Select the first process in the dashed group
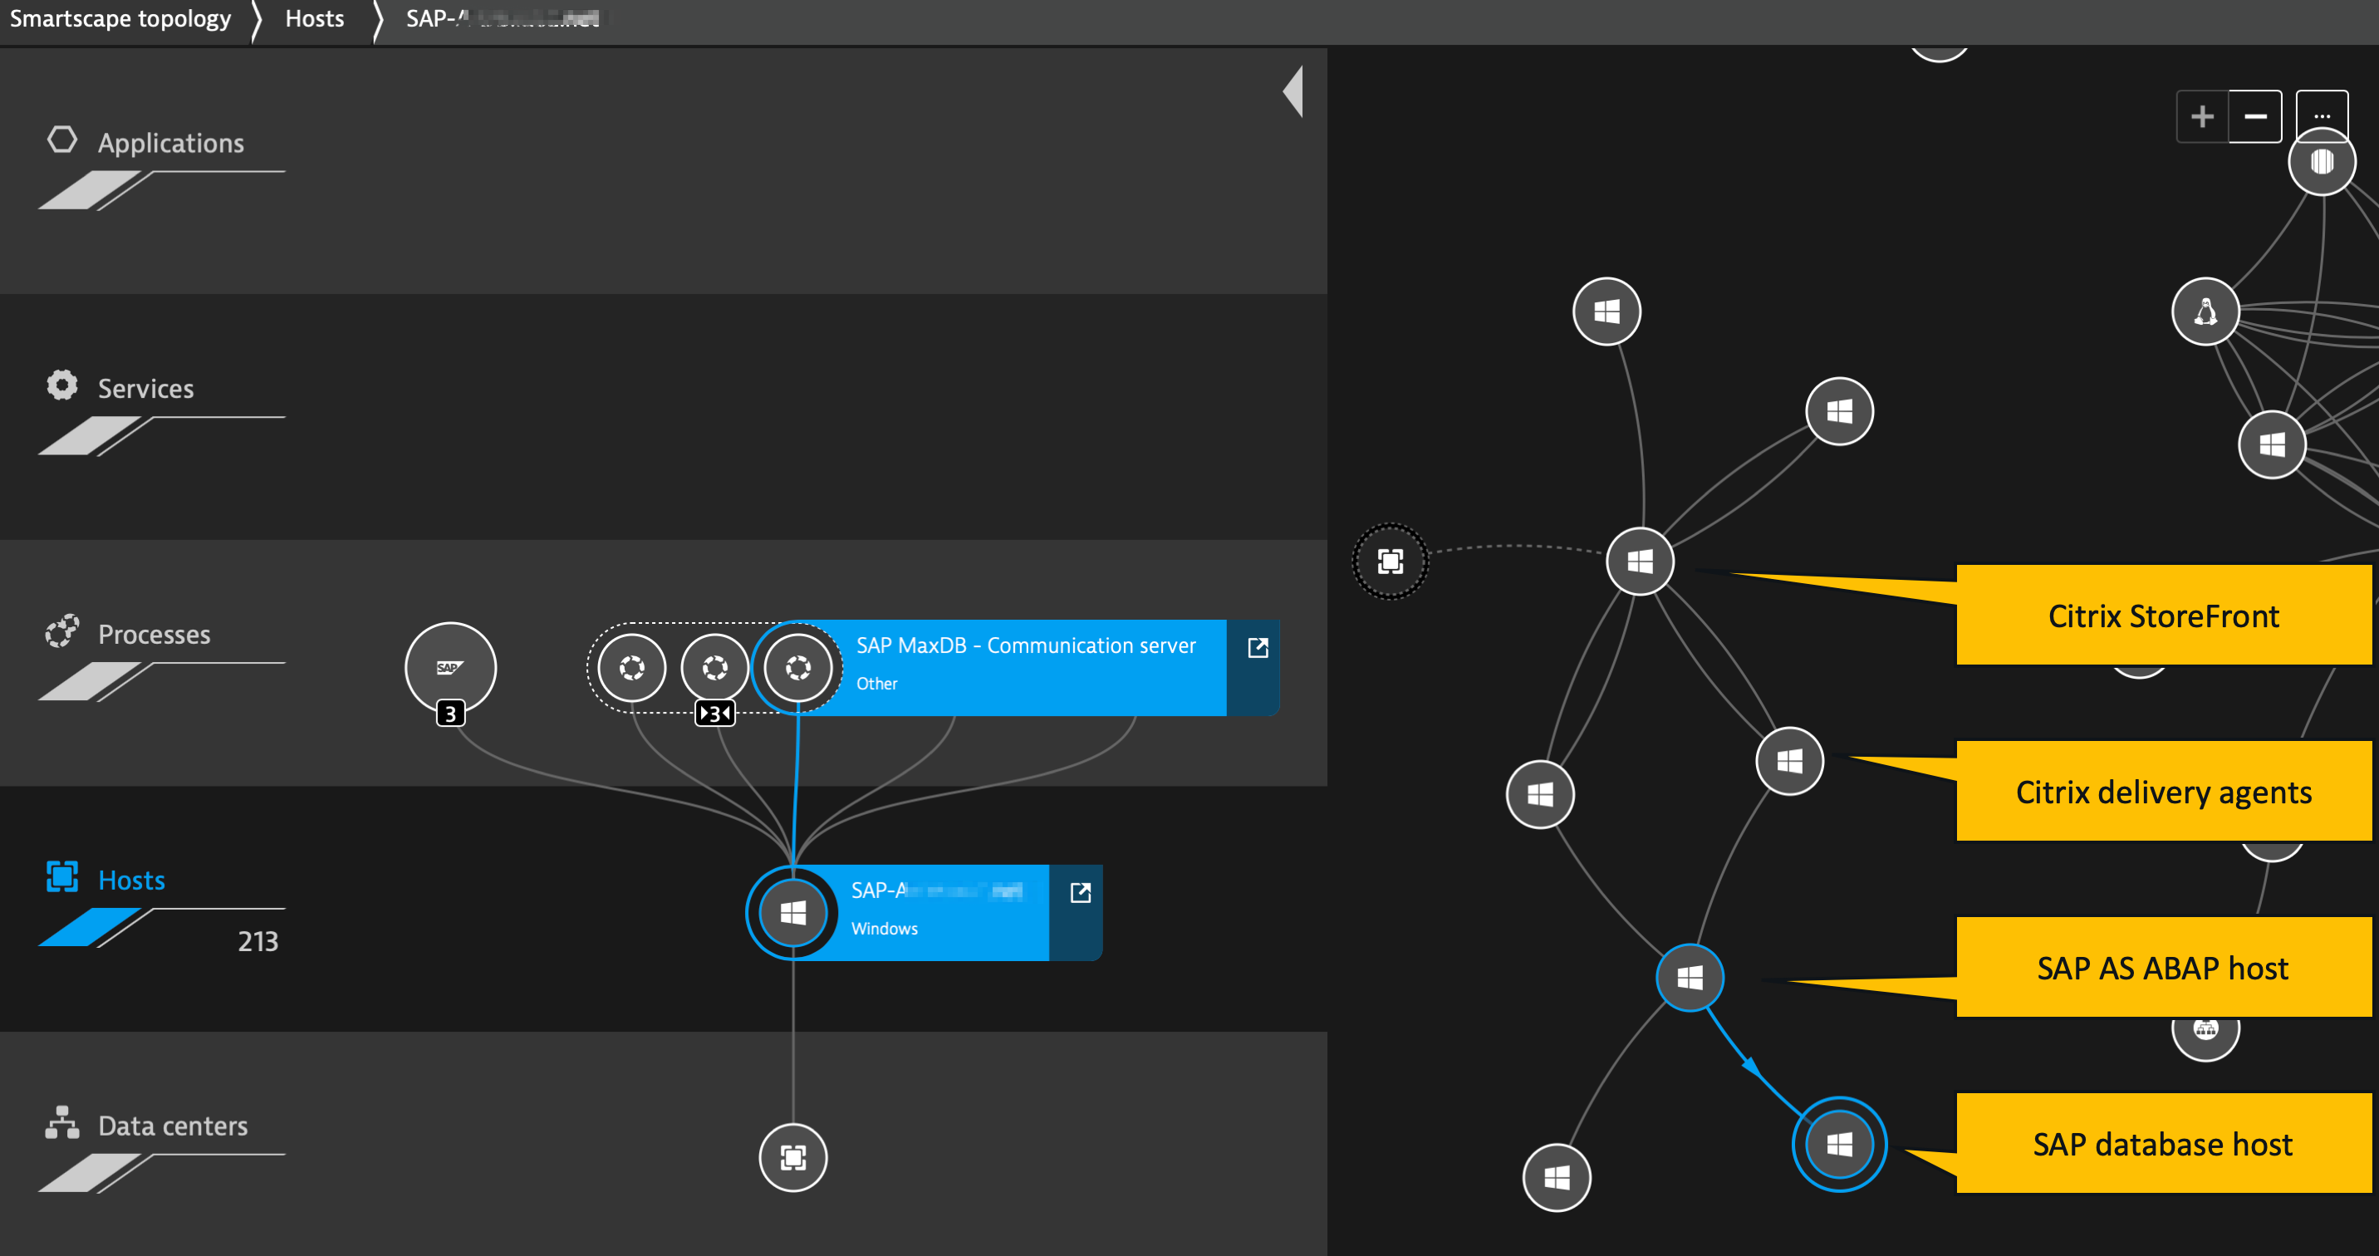 [631, 668]
